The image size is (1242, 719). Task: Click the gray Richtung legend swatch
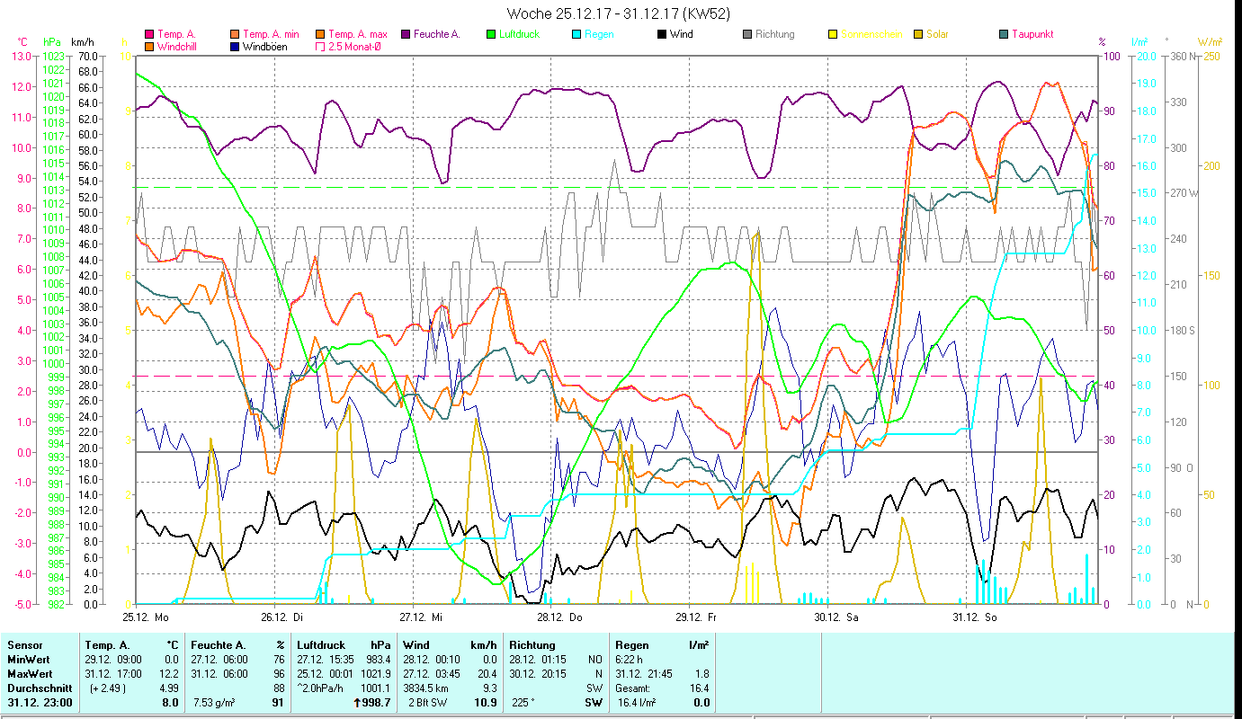747,34
